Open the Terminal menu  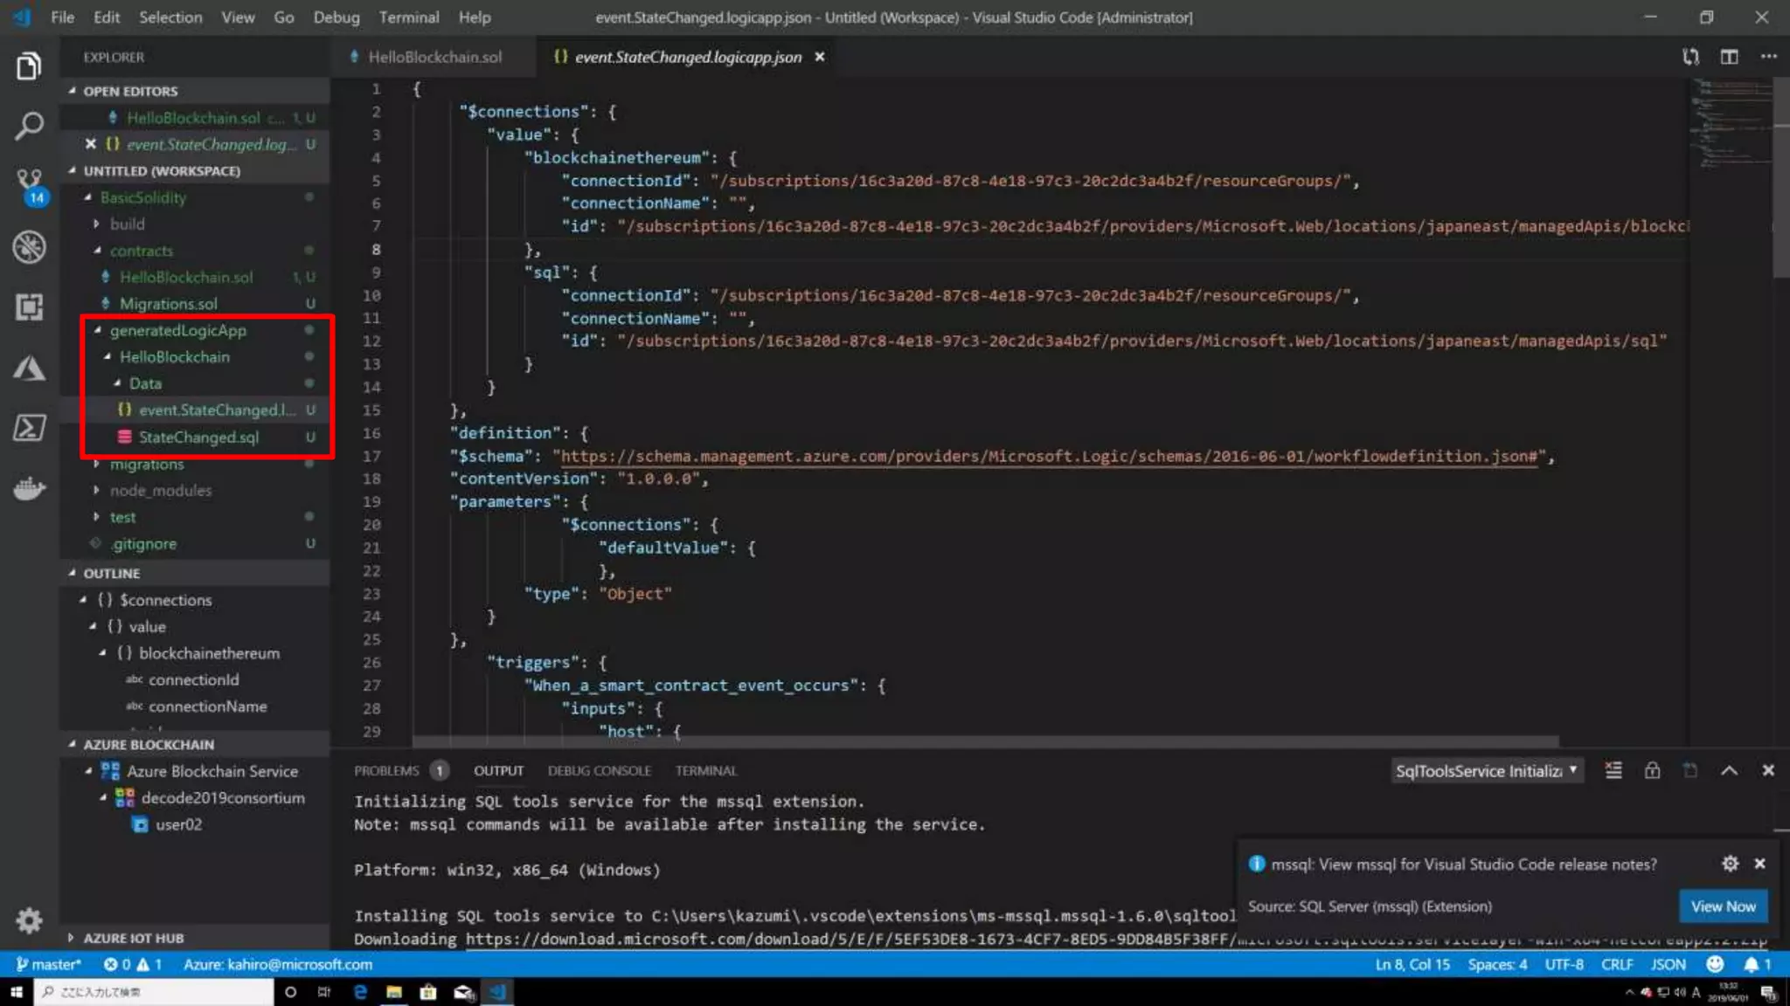pos(408,17)
